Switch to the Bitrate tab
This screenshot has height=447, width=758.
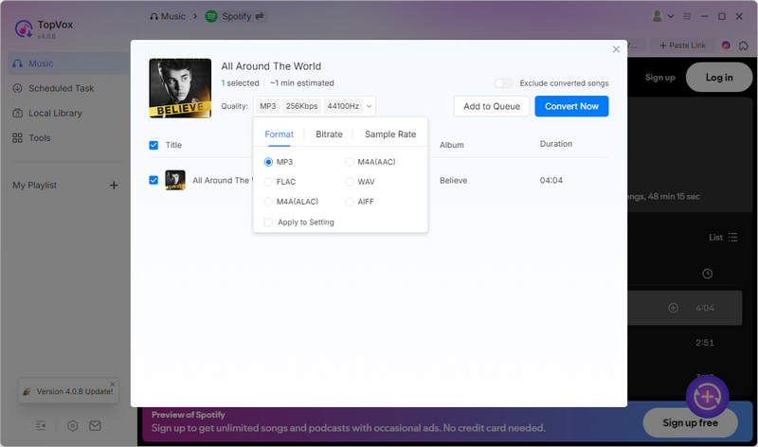pos(329,134)
